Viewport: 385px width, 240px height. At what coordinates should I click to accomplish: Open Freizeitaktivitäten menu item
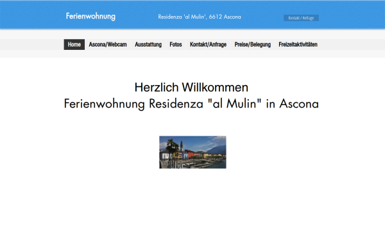(298, 45)
